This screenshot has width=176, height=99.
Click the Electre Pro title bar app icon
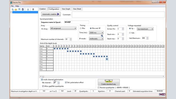(11, 2)
